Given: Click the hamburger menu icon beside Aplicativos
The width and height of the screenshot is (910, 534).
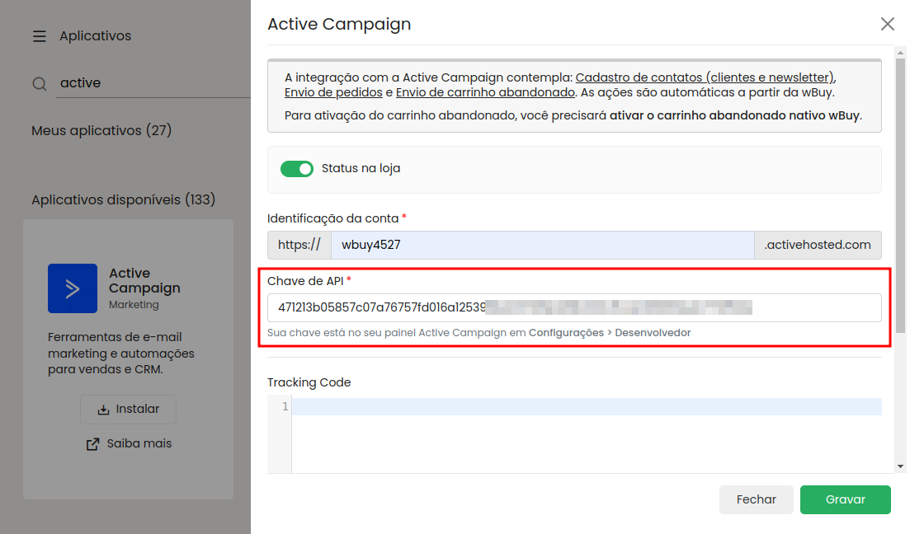Looking at the screenshot, I should pyautogui.click(x=40, y=36).
